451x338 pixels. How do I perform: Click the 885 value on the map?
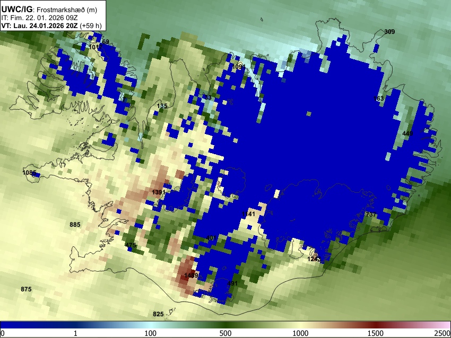[x=75, y=225]
